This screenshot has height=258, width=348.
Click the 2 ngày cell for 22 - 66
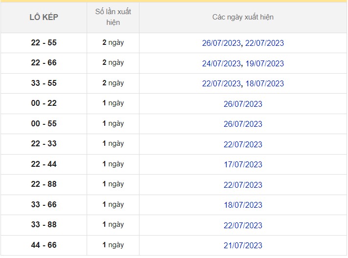pyautogui.click(x=113, y=63)
